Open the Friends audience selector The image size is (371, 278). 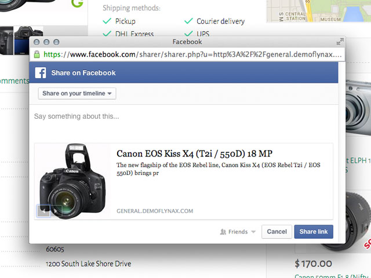click(238, 232)
